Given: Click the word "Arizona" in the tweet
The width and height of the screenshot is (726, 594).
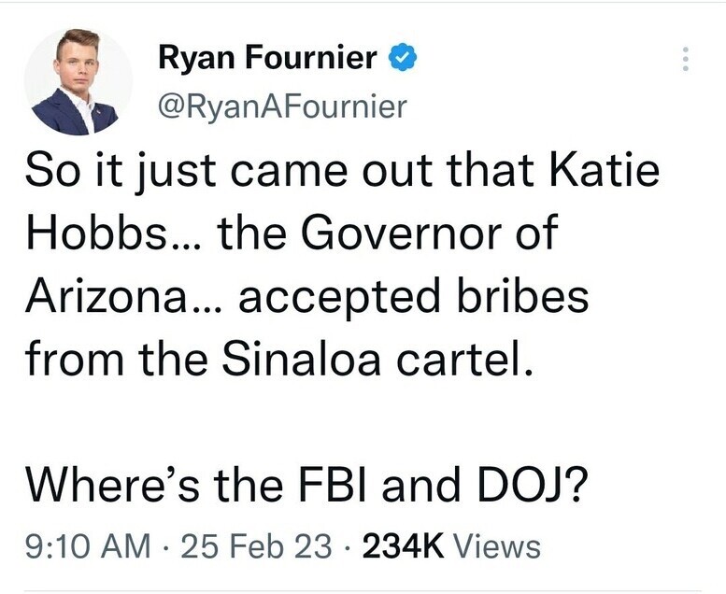Looking at the screenshot, I should coord(106,295).
